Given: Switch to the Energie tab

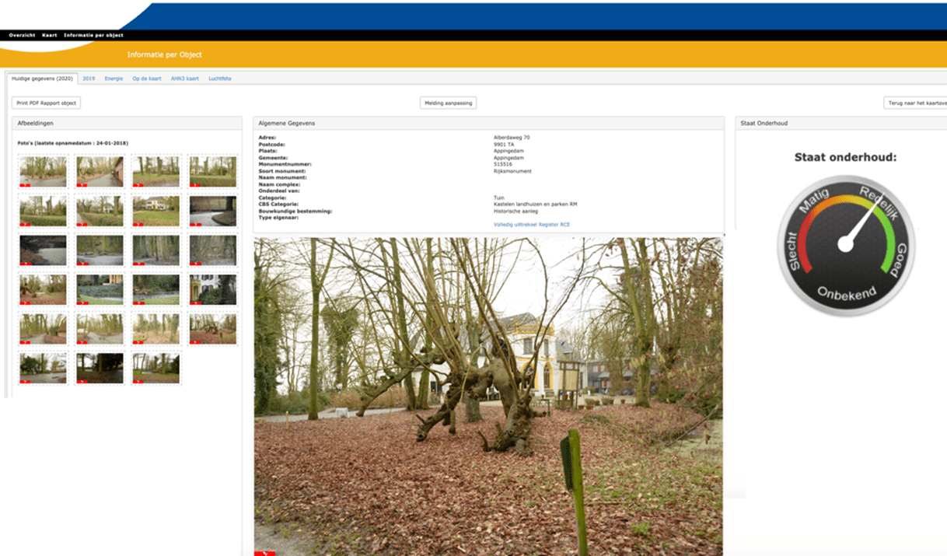Looking at the screenshot, I should [x=114, y=79].
